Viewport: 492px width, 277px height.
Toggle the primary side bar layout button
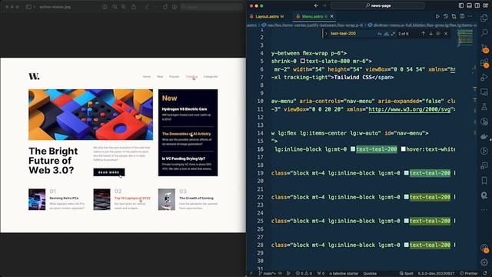(x=461, y=5)
